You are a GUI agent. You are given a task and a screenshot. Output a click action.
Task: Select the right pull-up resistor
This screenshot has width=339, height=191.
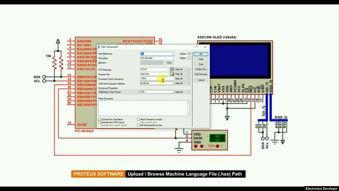click(x=61, y=63)
